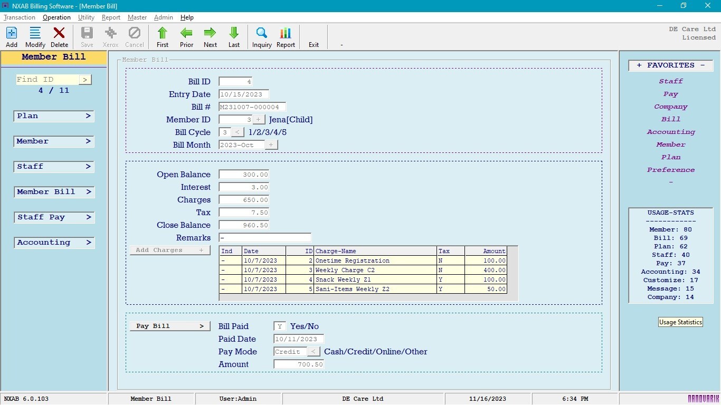This screenshot has width=721, height=405.
Task: Click the Charge-Name column header
Action: 375,251
